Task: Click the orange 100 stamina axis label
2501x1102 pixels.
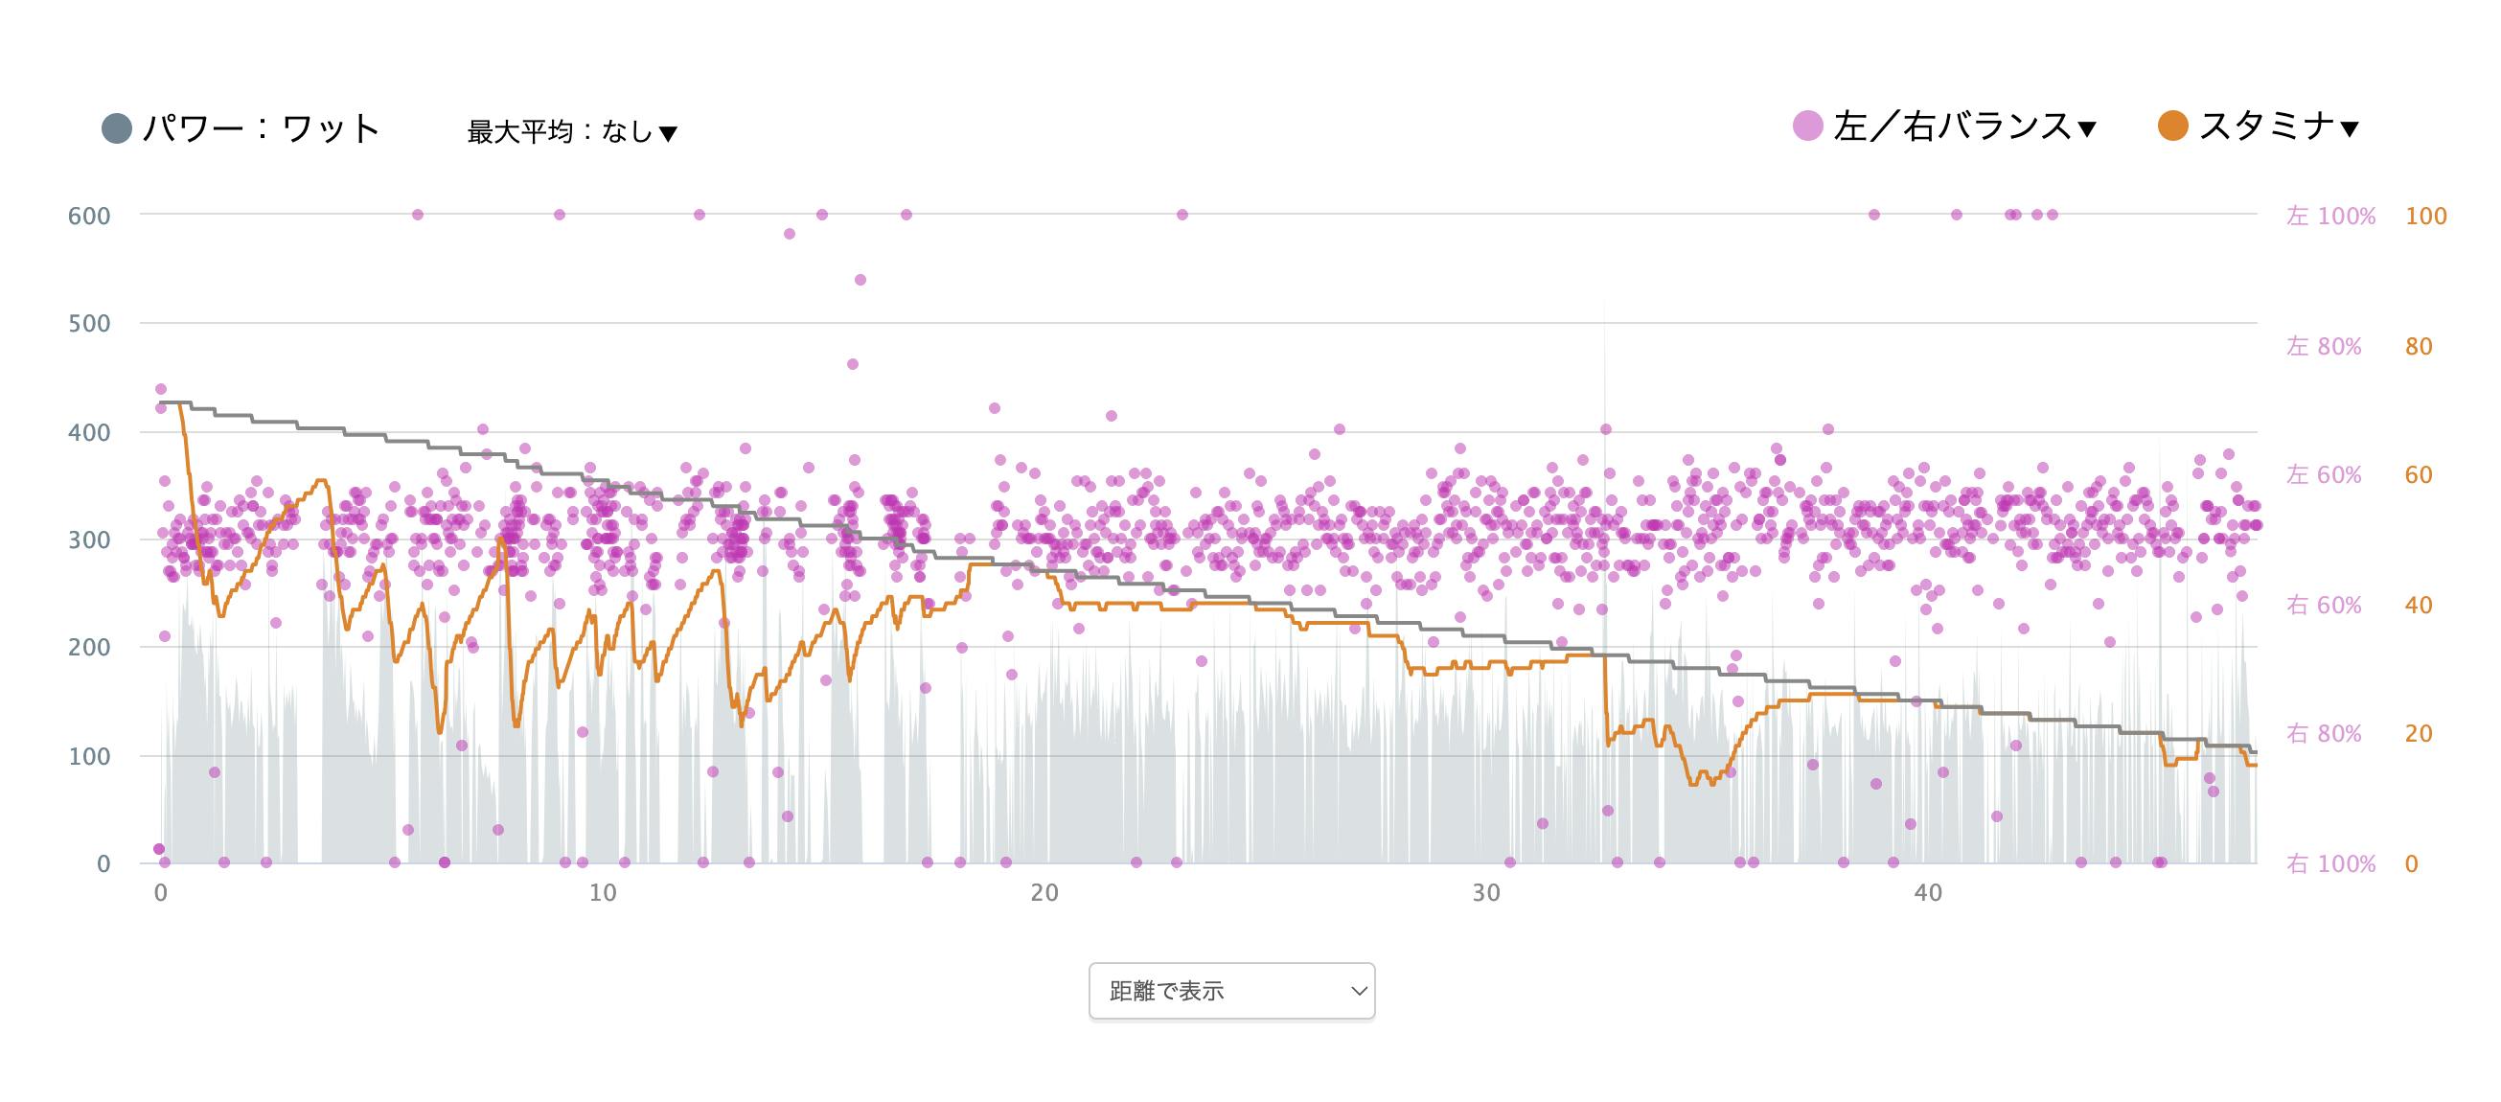Action: click(x=2425, y=216)
